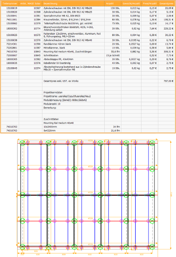Image resolution: width=176 pixels, height=257 pixels.
Task: Select the Randklammer 42mm blank description
Action: [x=73, y=44]
